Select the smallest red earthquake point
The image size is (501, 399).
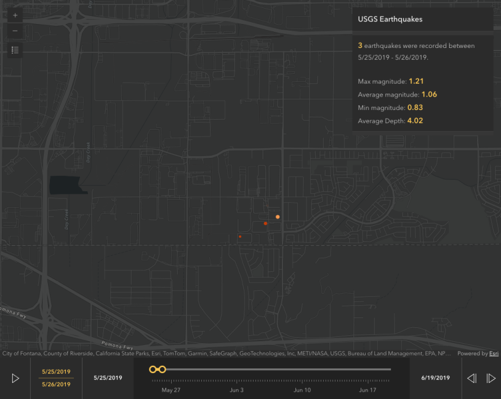(x=240, y=237)
